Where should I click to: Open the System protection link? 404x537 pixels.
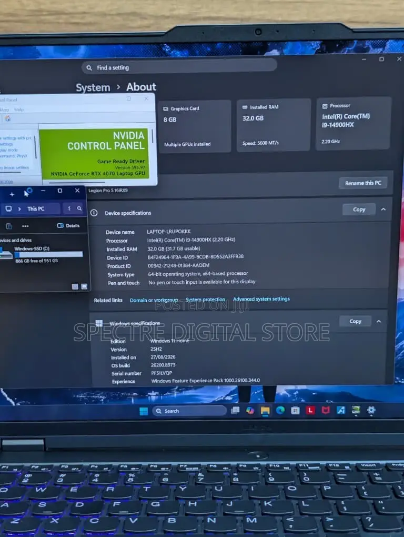(x=205, y=300)
